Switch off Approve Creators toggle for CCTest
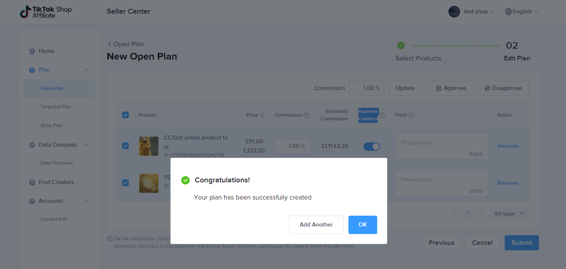This screenshot has height=269, width=566. [371, 146]
